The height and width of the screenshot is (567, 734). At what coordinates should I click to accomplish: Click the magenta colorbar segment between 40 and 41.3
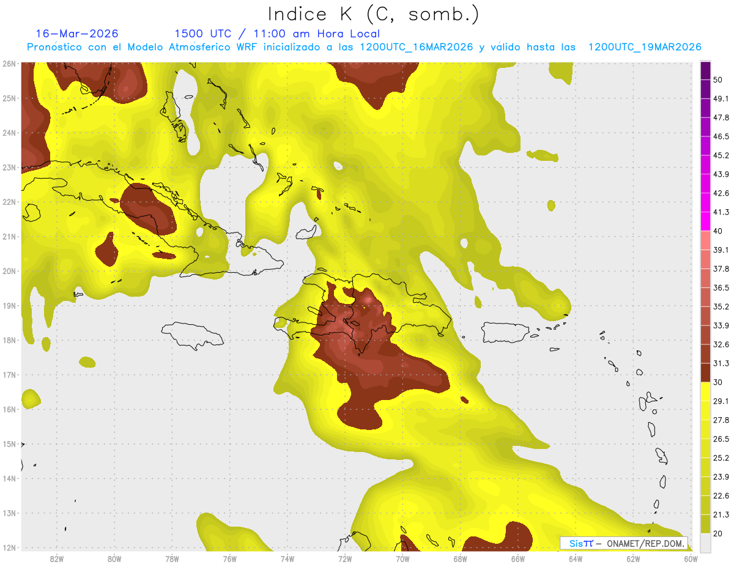(x=705, y=221)
